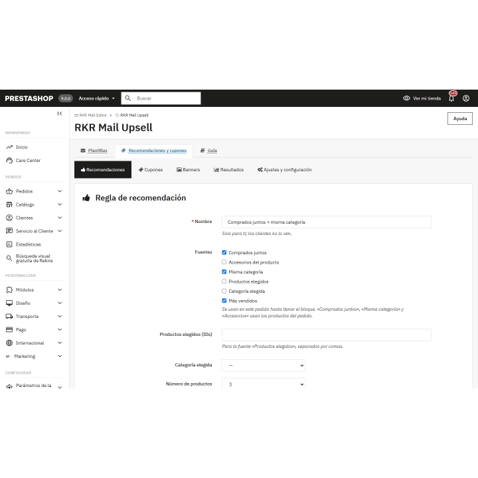Image resolution: width=478 pixels, height=478 pixels.
Task: Open the Categoría elegida select box
Action: (x=264, y=365)
